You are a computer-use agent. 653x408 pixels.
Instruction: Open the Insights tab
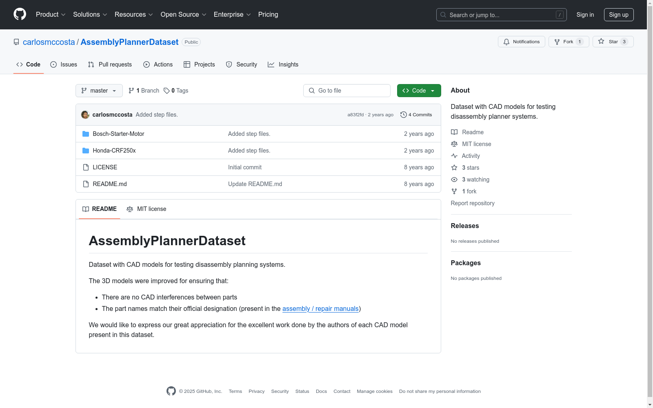283,64
